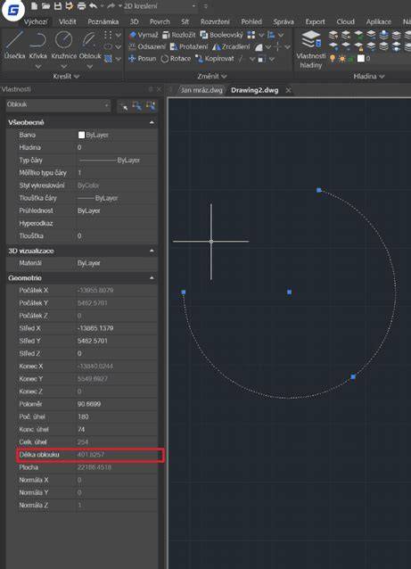Viewport: 411px width, 569px height.
Task: Click the Rotace rotate tool
Action: click(176, 59)
